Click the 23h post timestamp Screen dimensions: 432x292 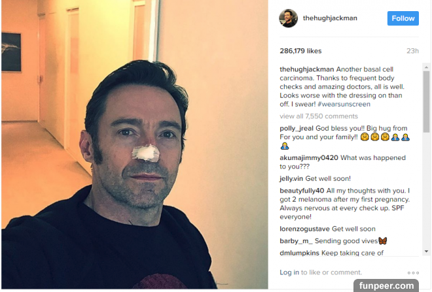tap(413, 51)
